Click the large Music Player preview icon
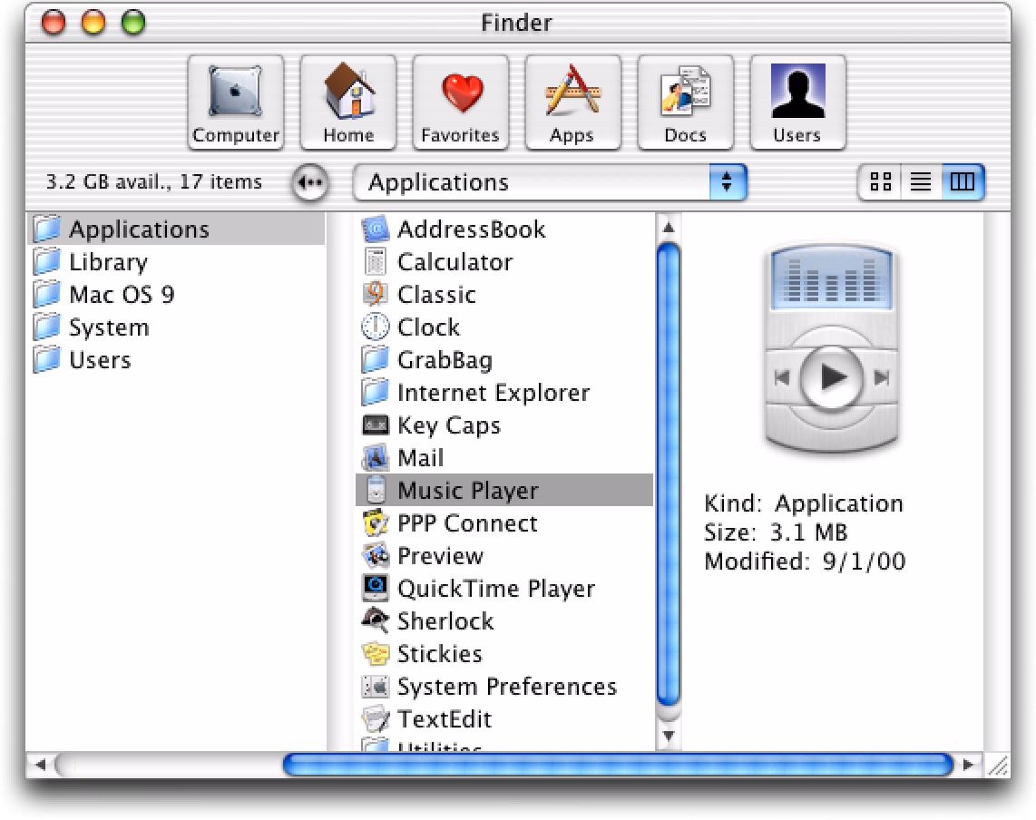 (x=832, y=349)
